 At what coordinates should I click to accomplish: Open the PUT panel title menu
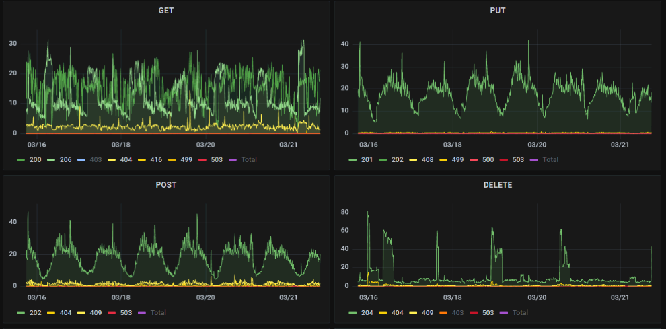click(x=498, y=11)
